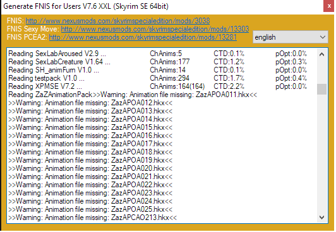
Task: Open the FNIS PCEA2 link ending 13281
Action: click(143, 37)
